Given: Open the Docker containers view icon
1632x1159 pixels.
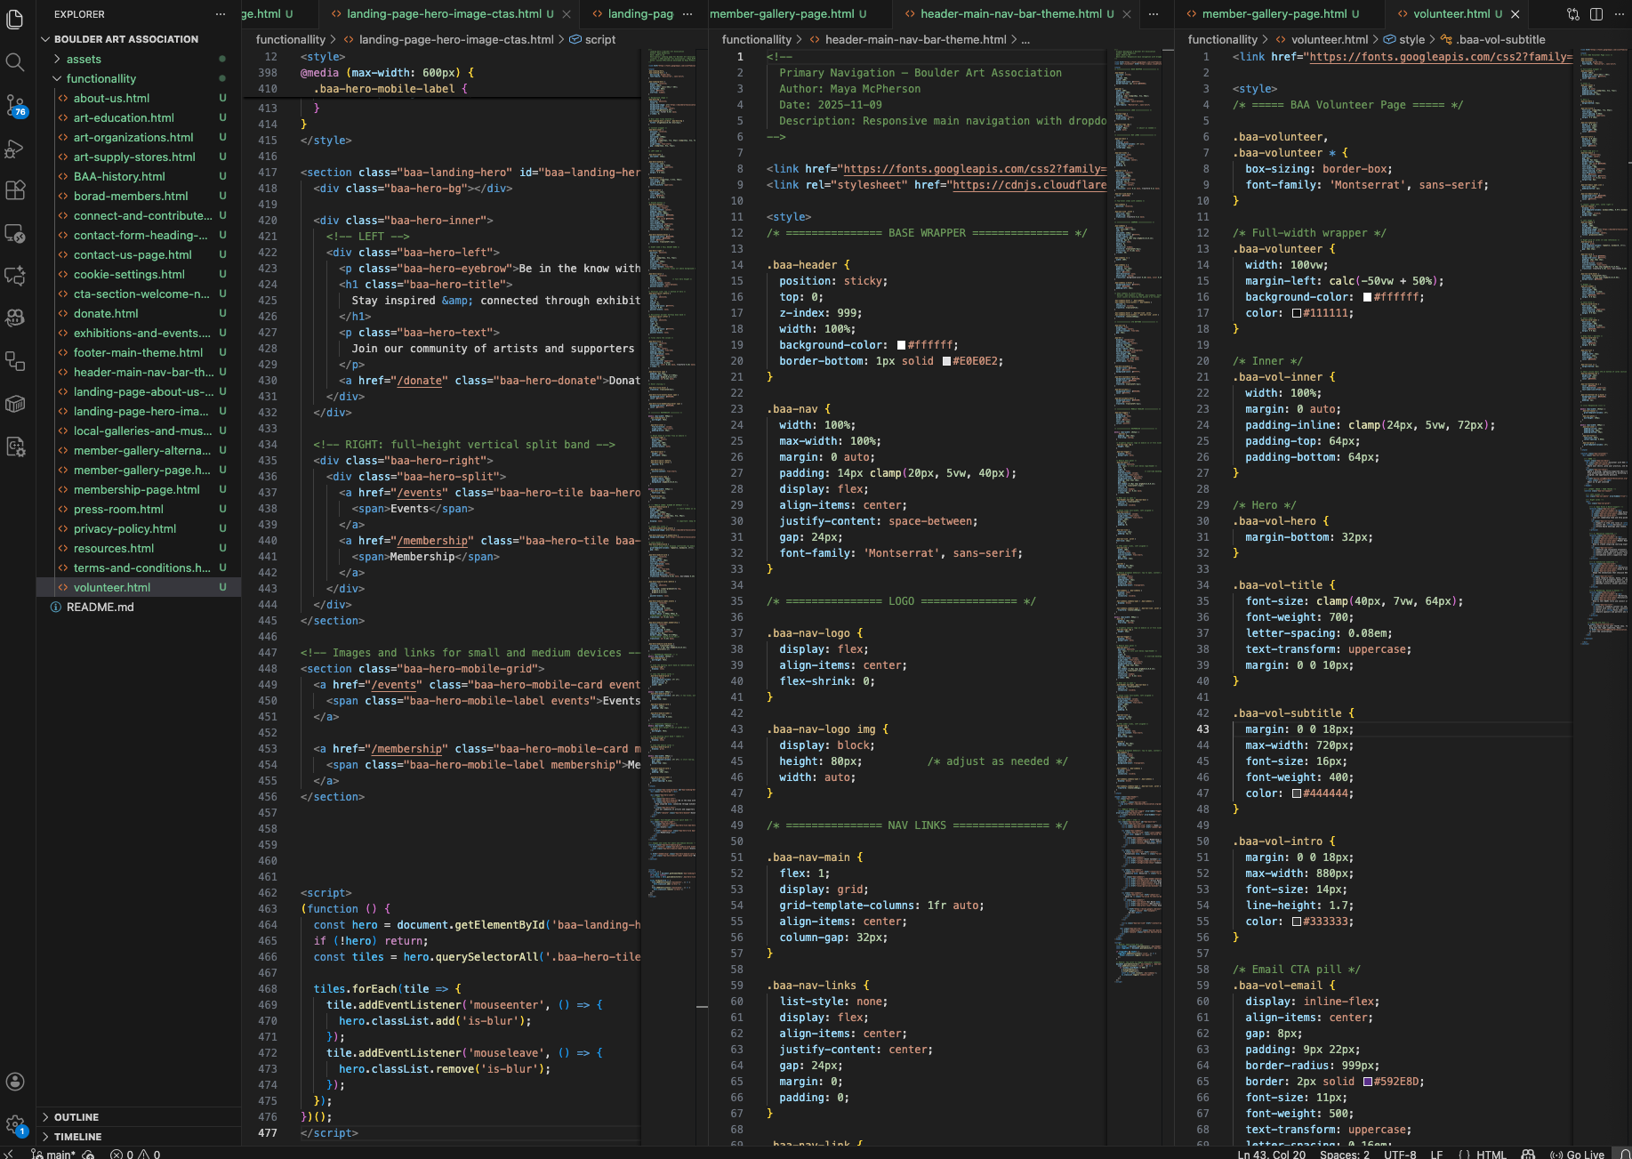Looking at the screenshot, I should (x=16, y=403).
